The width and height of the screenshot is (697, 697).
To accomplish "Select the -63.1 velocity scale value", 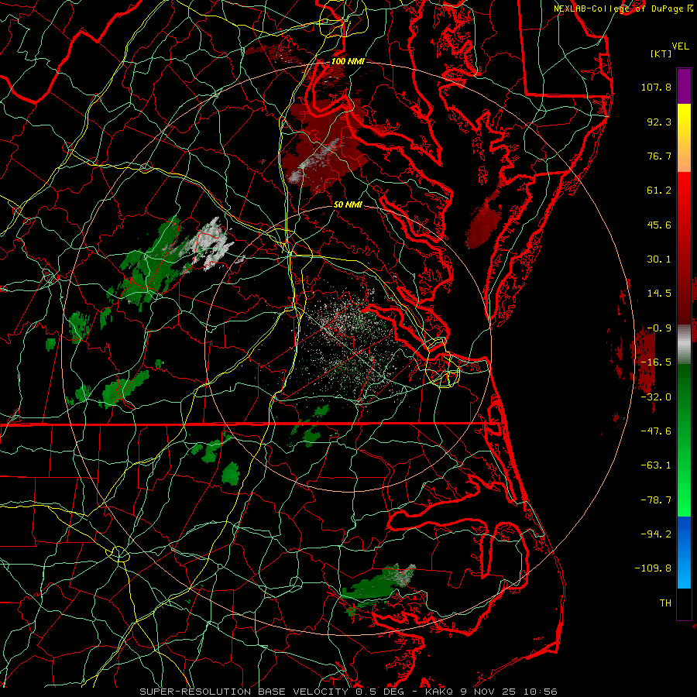I will (656, 465).
